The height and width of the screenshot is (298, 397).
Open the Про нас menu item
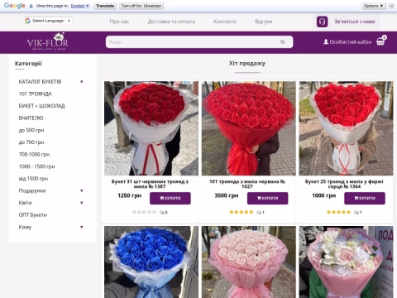click(119, 22)
